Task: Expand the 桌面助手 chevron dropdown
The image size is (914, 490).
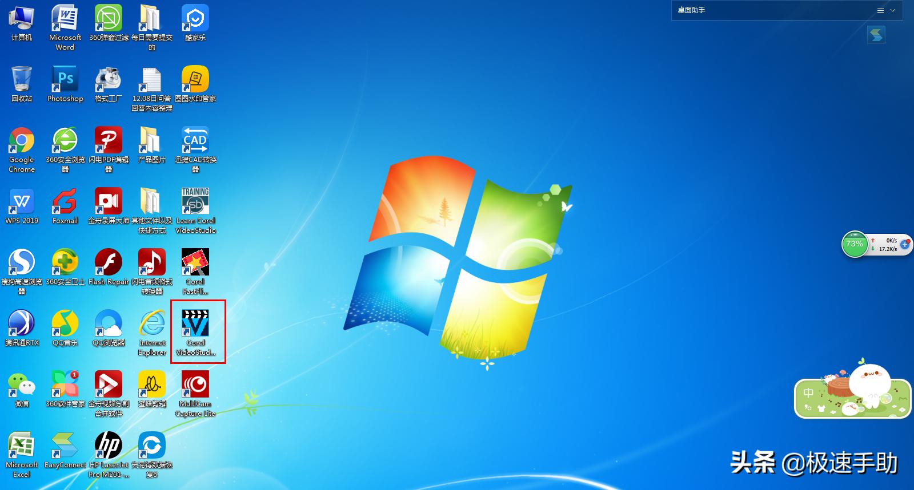Action: [x=893, y=10]
